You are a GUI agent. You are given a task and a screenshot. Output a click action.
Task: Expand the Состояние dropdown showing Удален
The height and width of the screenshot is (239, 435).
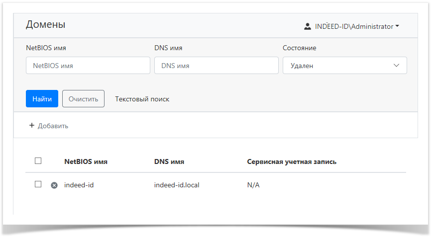point(344,66)
